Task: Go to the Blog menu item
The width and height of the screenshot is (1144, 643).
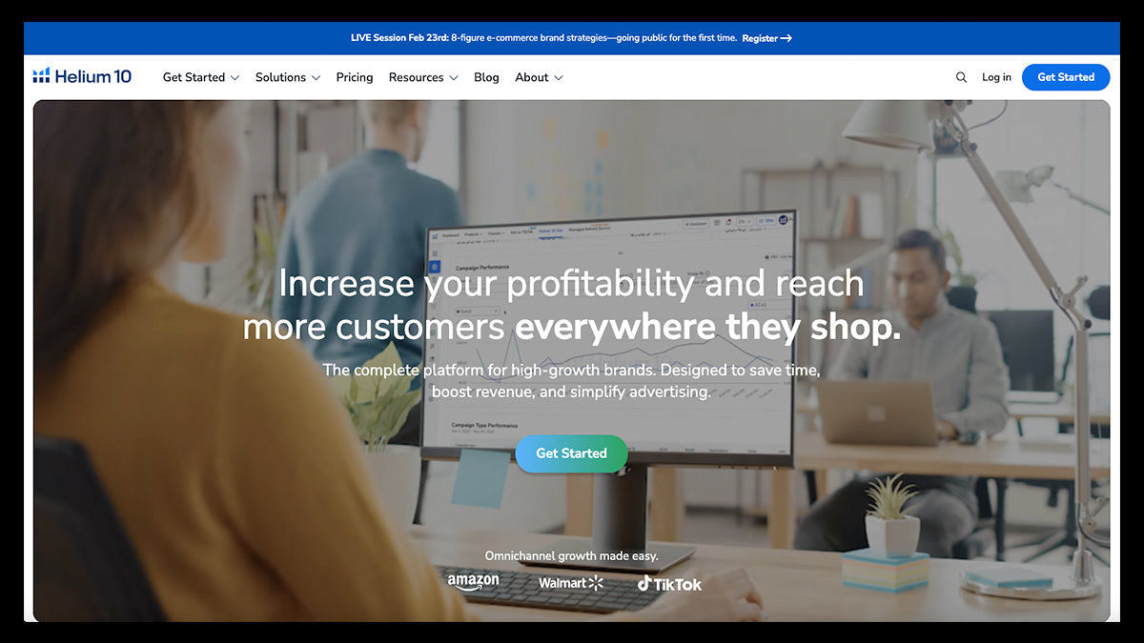Action: tap(486, 77)
